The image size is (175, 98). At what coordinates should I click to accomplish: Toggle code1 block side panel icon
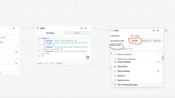pos(82,28)
